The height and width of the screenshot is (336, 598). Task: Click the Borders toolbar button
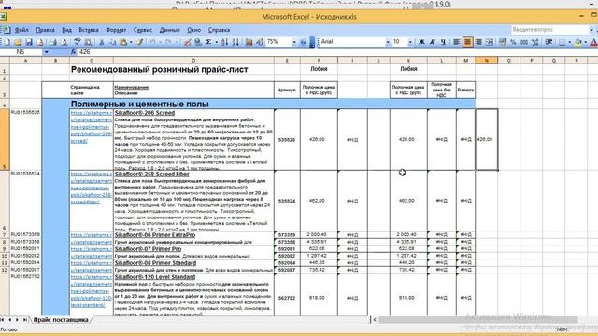tap(562, 42)
